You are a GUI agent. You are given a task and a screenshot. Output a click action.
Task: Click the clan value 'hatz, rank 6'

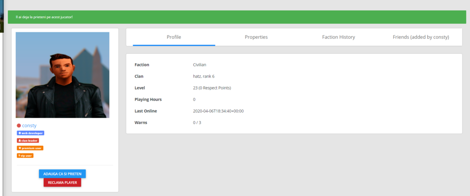[204, 76]
